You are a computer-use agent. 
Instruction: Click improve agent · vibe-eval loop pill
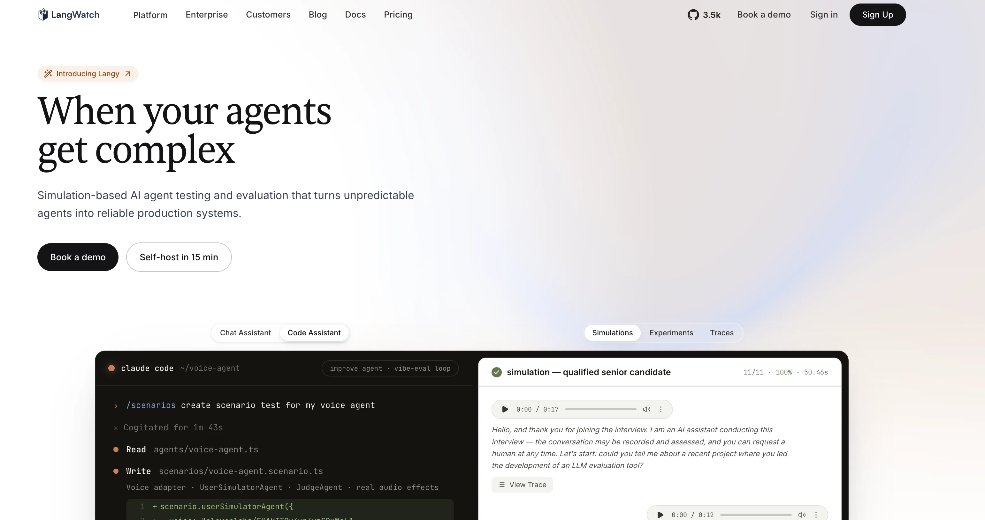[390, 368]
